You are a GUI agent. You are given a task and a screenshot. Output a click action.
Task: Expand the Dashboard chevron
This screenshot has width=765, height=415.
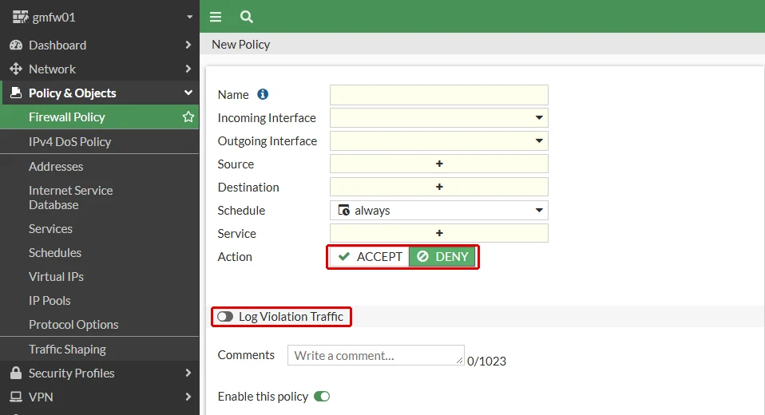[x=188, y=45]
